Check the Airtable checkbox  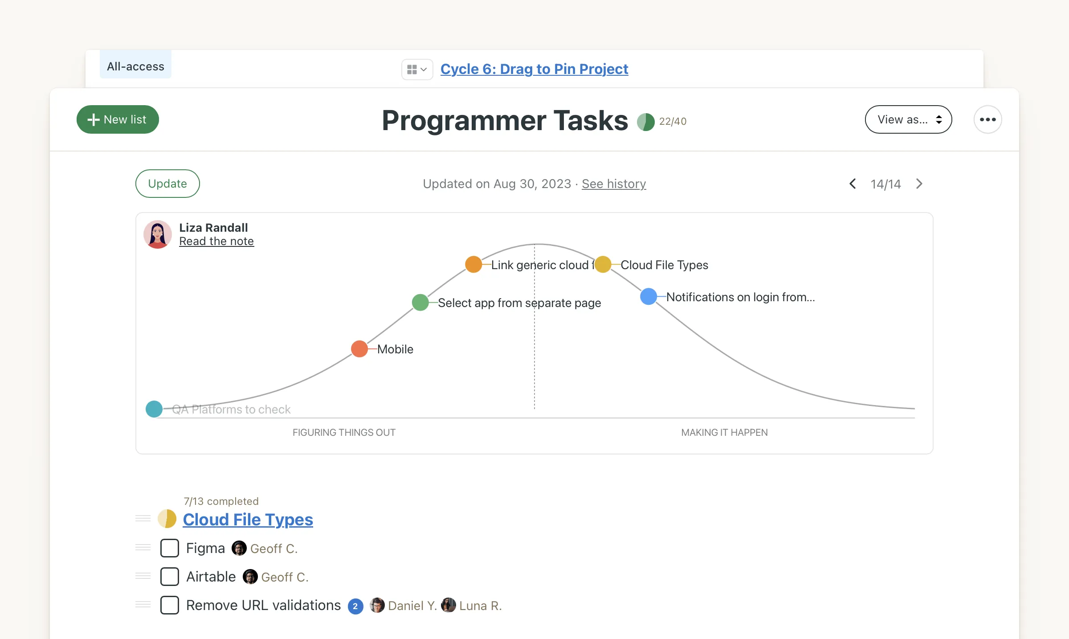tap(169, 576)
